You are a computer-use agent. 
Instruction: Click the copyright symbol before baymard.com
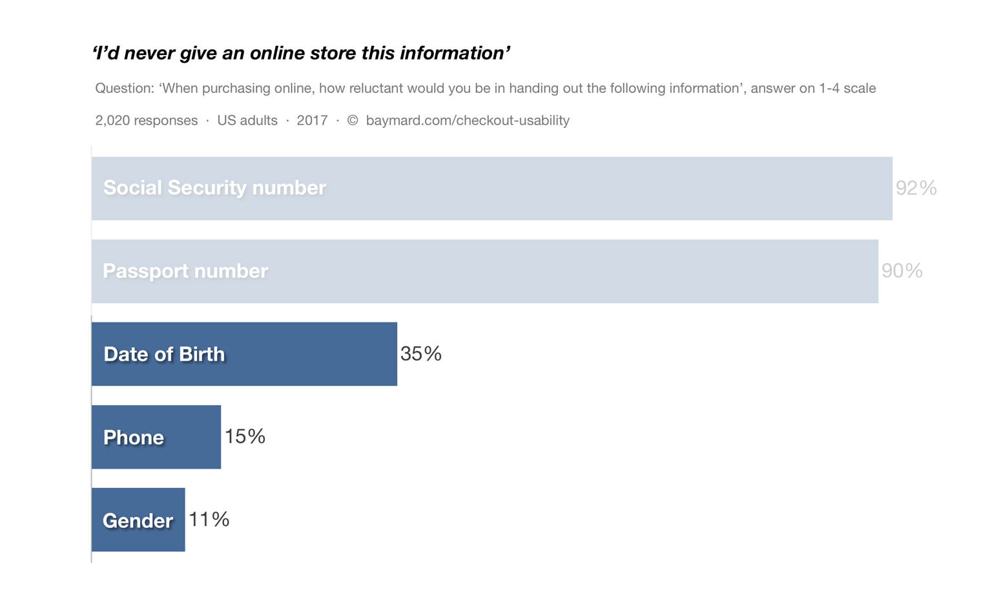pos(353,121)
